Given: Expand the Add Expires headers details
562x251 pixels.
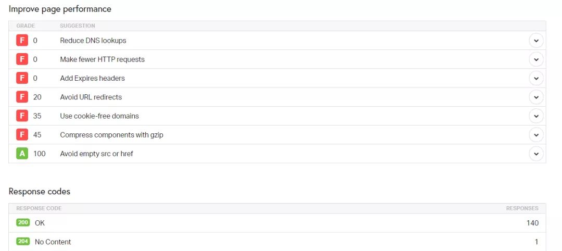Looking at the screenshot, I should pyautogui.click(x=536, y=78).
